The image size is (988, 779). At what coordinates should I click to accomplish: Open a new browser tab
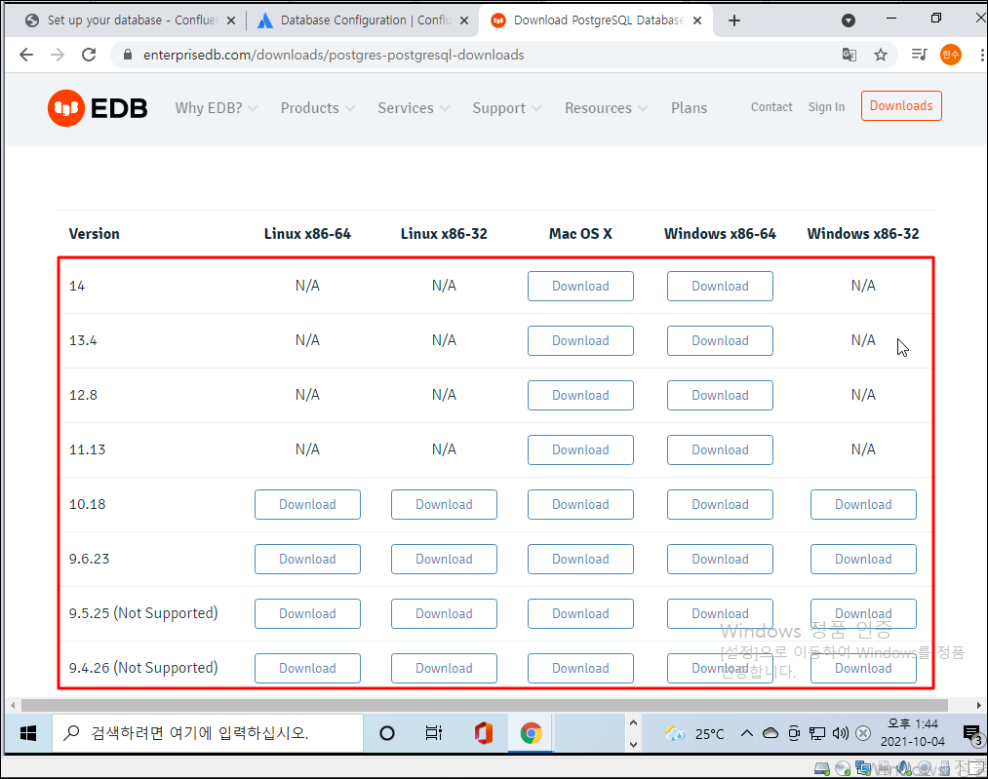734,20
